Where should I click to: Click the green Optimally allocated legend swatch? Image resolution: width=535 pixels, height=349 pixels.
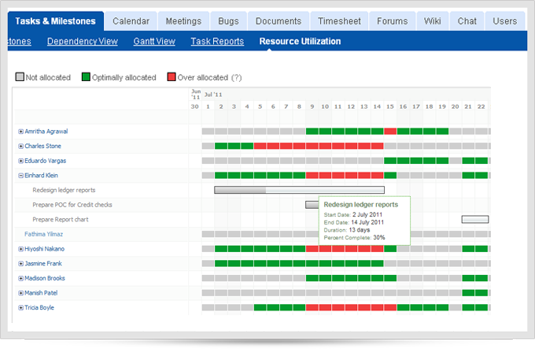pos(85,77)
